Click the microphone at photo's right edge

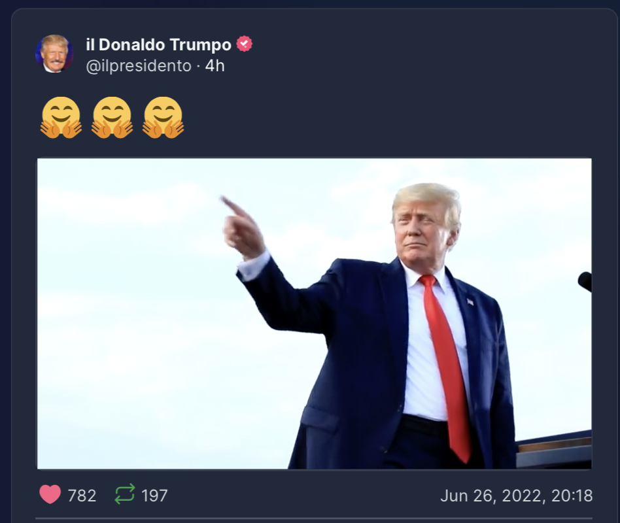(585, 281)
